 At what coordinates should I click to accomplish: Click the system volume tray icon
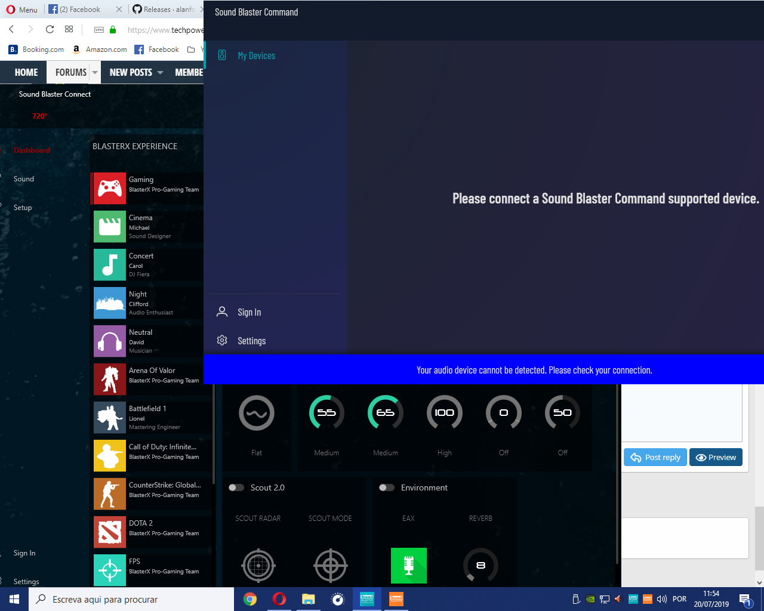pos(662,599)
